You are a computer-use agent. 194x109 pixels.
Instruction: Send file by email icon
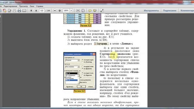tap(24, 11)
